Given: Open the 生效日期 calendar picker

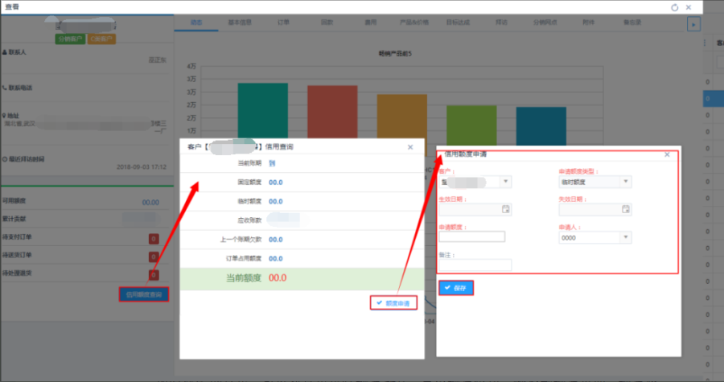Looking at the screenshot, I should click(506, 209).
